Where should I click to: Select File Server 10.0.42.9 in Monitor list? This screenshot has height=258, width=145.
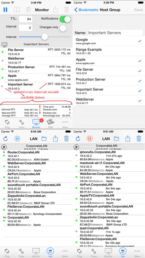point(36,52)
